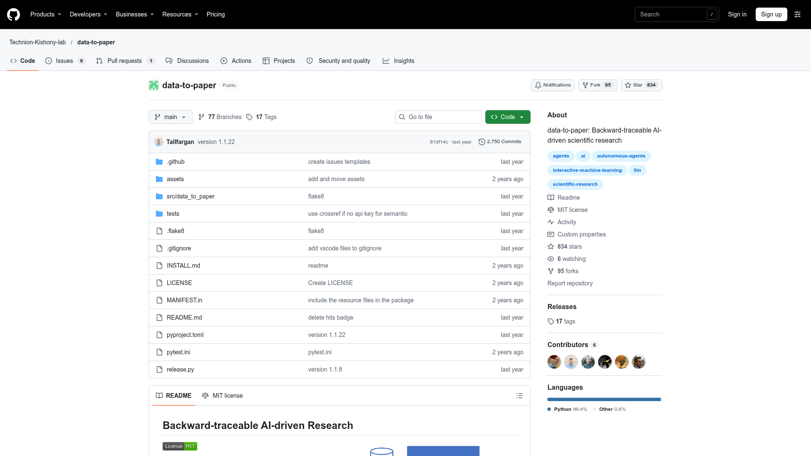Open the Security and quality tab
The width and height of the screenshot is (811, 456).
338,61
